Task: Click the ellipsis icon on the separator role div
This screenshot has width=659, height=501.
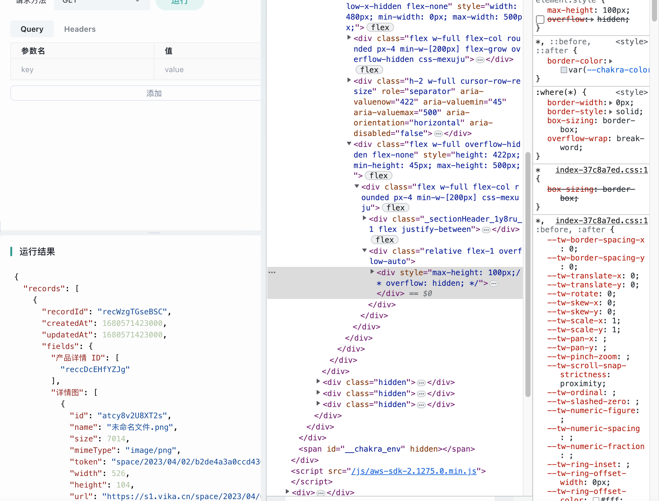Action: point(438,133)
